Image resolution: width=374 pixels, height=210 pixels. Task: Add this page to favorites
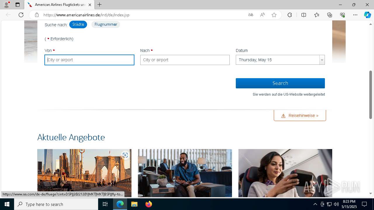(x=274, y=15)
